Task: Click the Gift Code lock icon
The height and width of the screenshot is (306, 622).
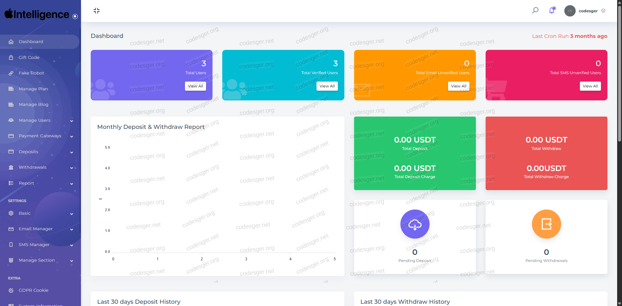Action: 11,57
